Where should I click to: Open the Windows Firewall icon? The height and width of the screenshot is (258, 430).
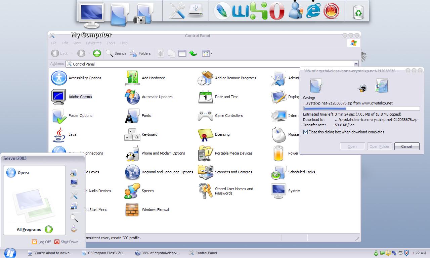tap(132, 210)
